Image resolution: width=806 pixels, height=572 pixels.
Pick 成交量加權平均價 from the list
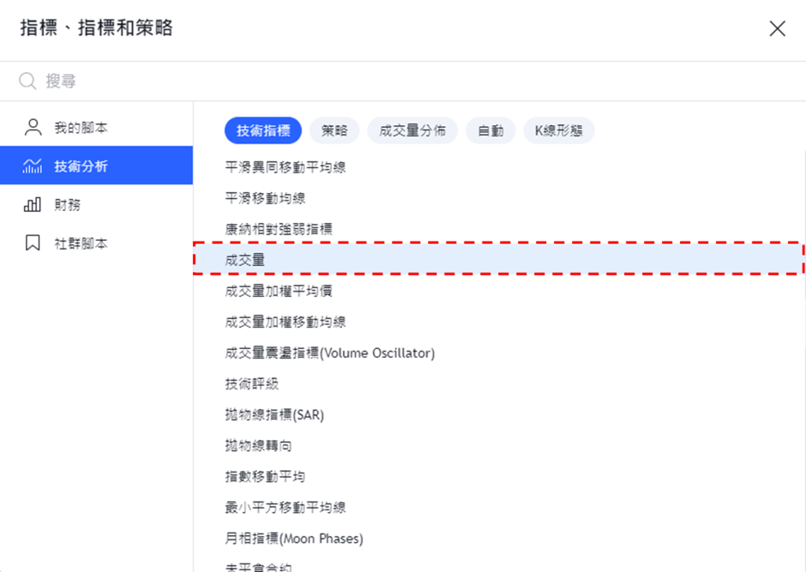pyautogui.click(x=279, y=291)
